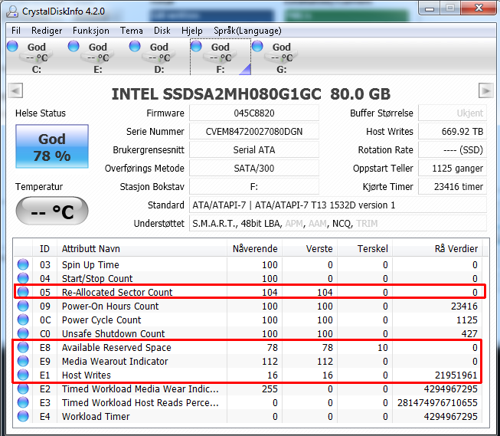Screen dimensions: 500x436
Task: Click the ID column header
Action: pyautogui.click(x=44, y=248)
